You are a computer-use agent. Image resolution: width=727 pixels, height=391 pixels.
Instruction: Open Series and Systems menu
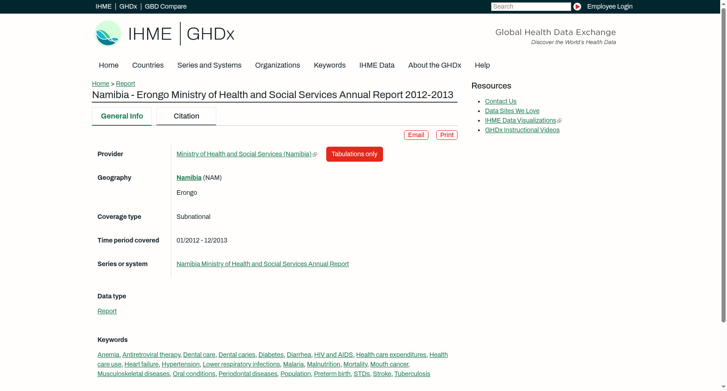point(209,65)
